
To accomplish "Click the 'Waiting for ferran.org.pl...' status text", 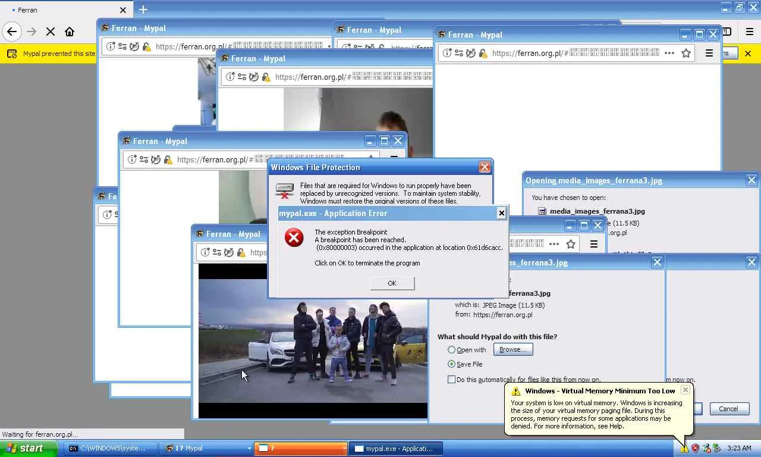I will (39, 434).
